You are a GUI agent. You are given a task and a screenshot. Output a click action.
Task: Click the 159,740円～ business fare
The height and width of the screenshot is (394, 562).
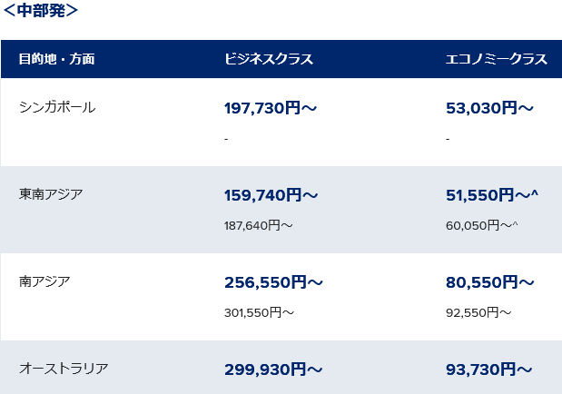(271, 195)
